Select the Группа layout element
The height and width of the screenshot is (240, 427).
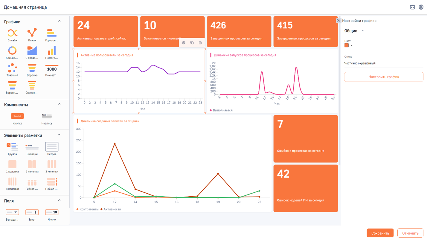(x=12, y=149)
